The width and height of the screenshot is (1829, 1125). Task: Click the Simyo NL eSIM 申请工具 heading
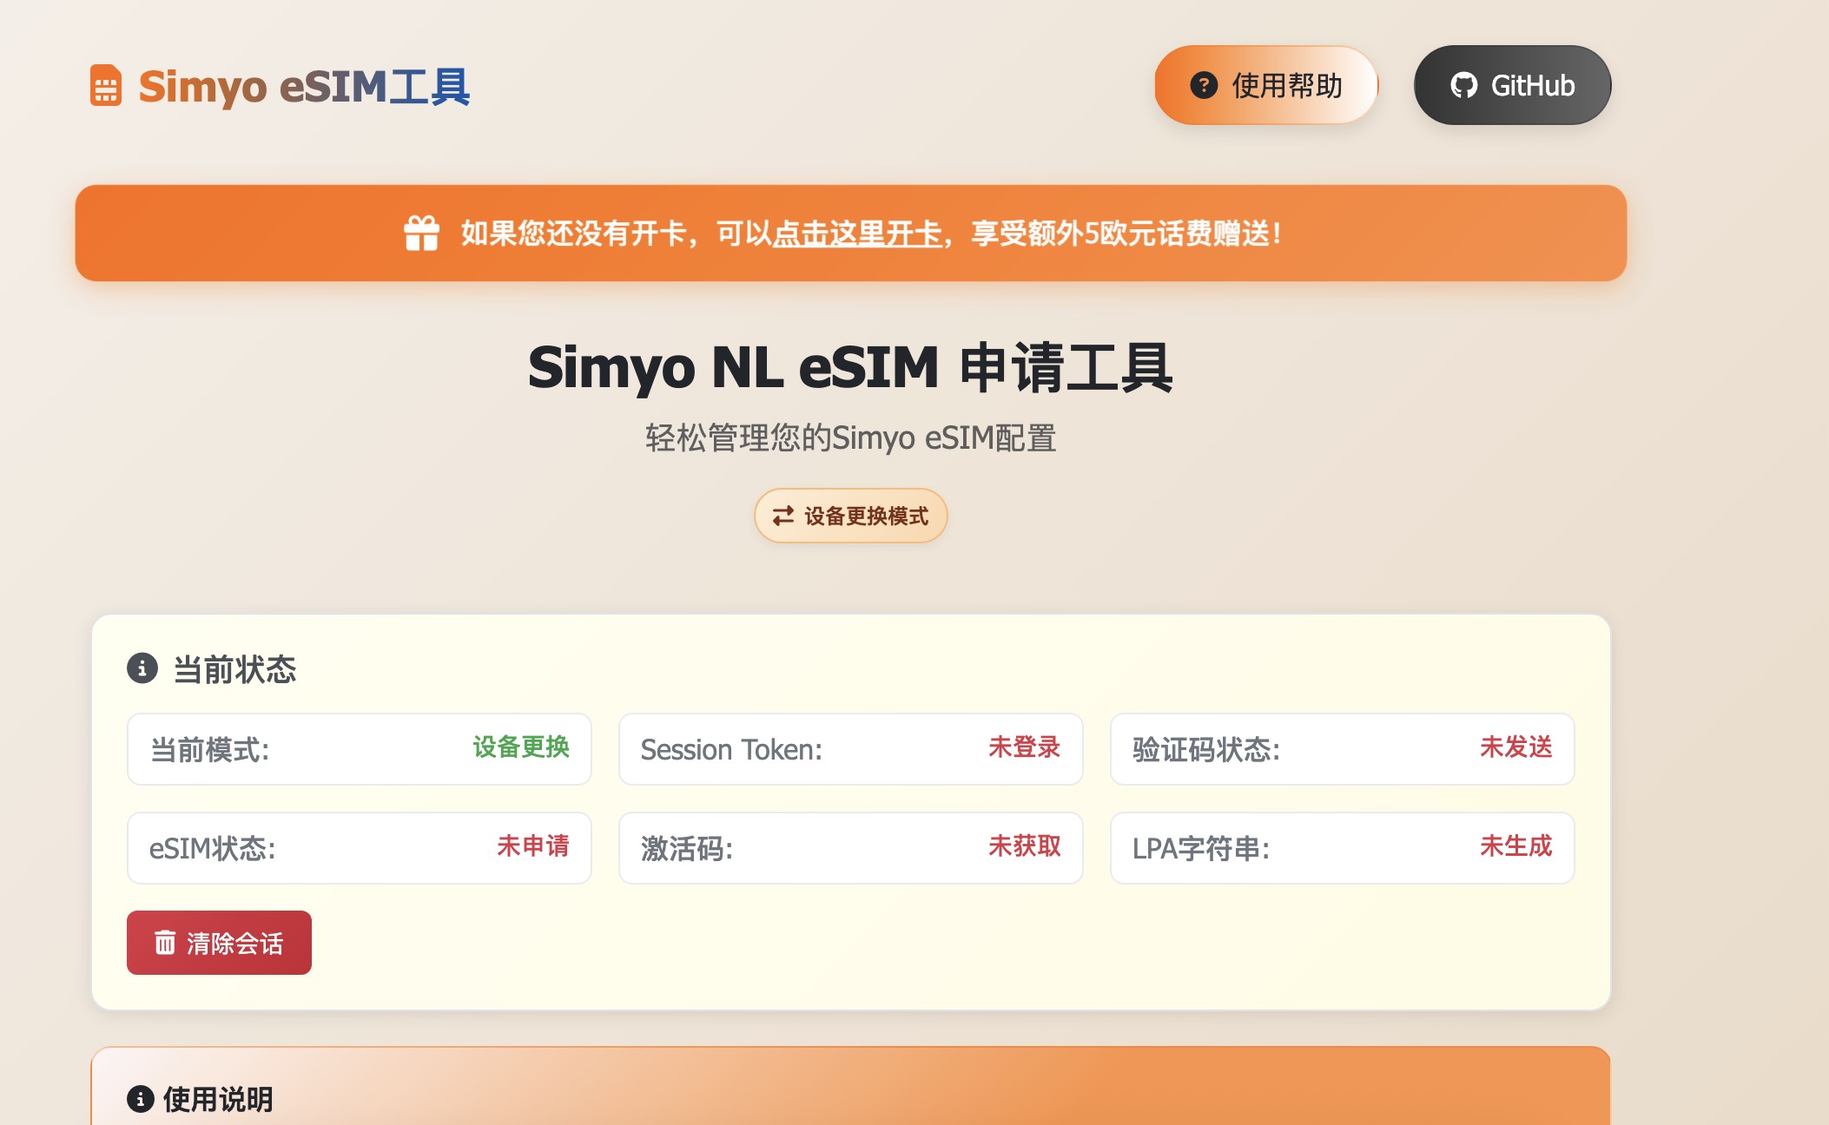click(850, 367)
